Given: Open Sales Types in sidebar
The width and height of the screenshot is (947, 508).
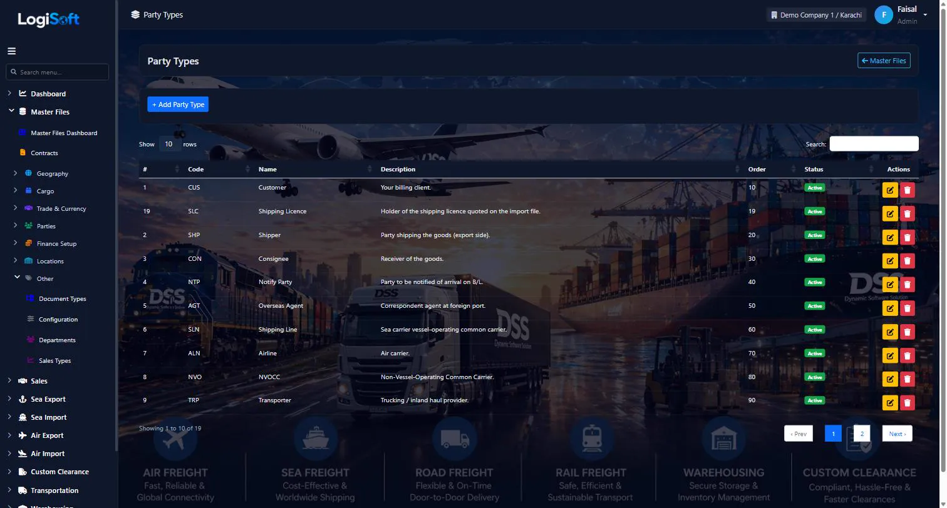Looking at the screenshot, I should [54, 360].
